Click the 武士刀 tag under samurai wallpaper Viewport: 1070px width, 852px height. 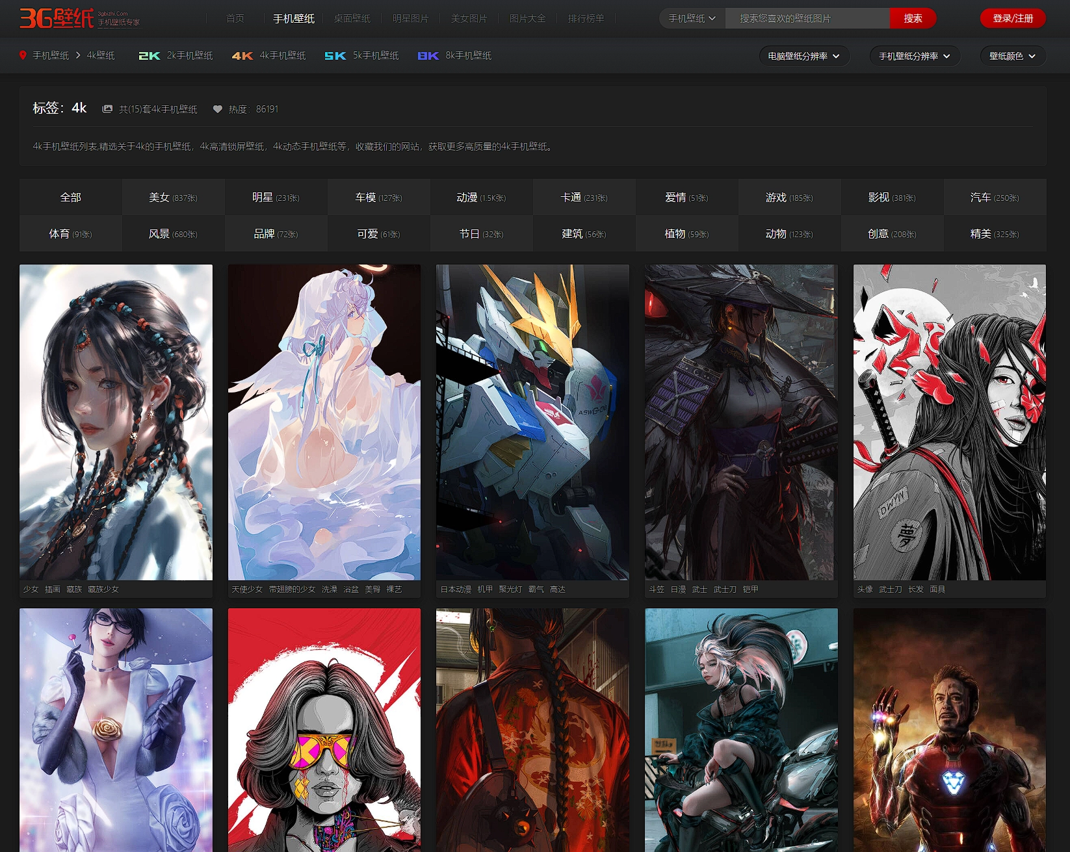(x=724, y=589)
